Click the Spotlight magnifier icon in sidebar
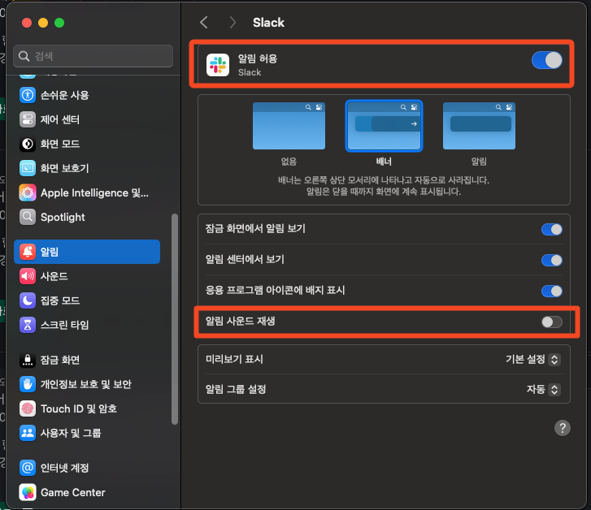Screen dimensions: 591x510 coord(28,217)
